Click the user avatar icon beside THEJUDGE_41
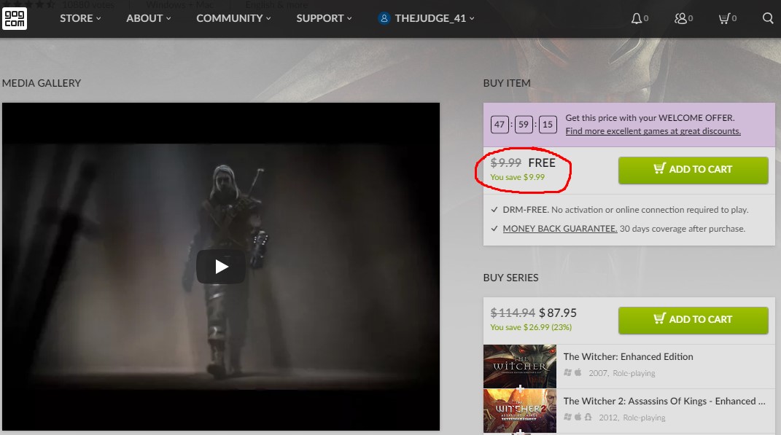The height and width of the screenshot is (435, 781). click(x=384, y=18)
